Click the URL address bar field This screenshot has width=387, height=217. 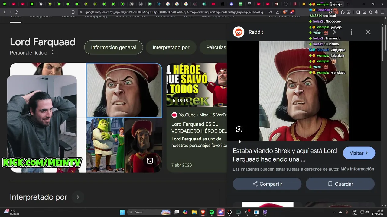coord(175,12)
